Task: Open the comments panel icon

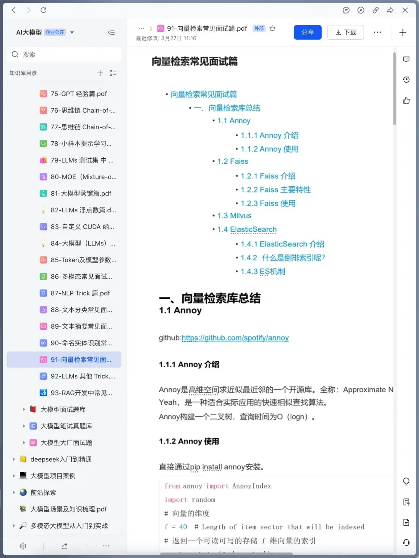Action: [406, 59]
